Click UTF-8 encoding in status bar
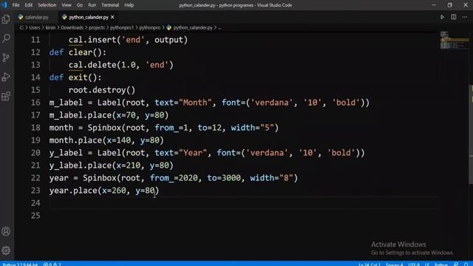This screenshot has width=473, height=266. (414, 265)
